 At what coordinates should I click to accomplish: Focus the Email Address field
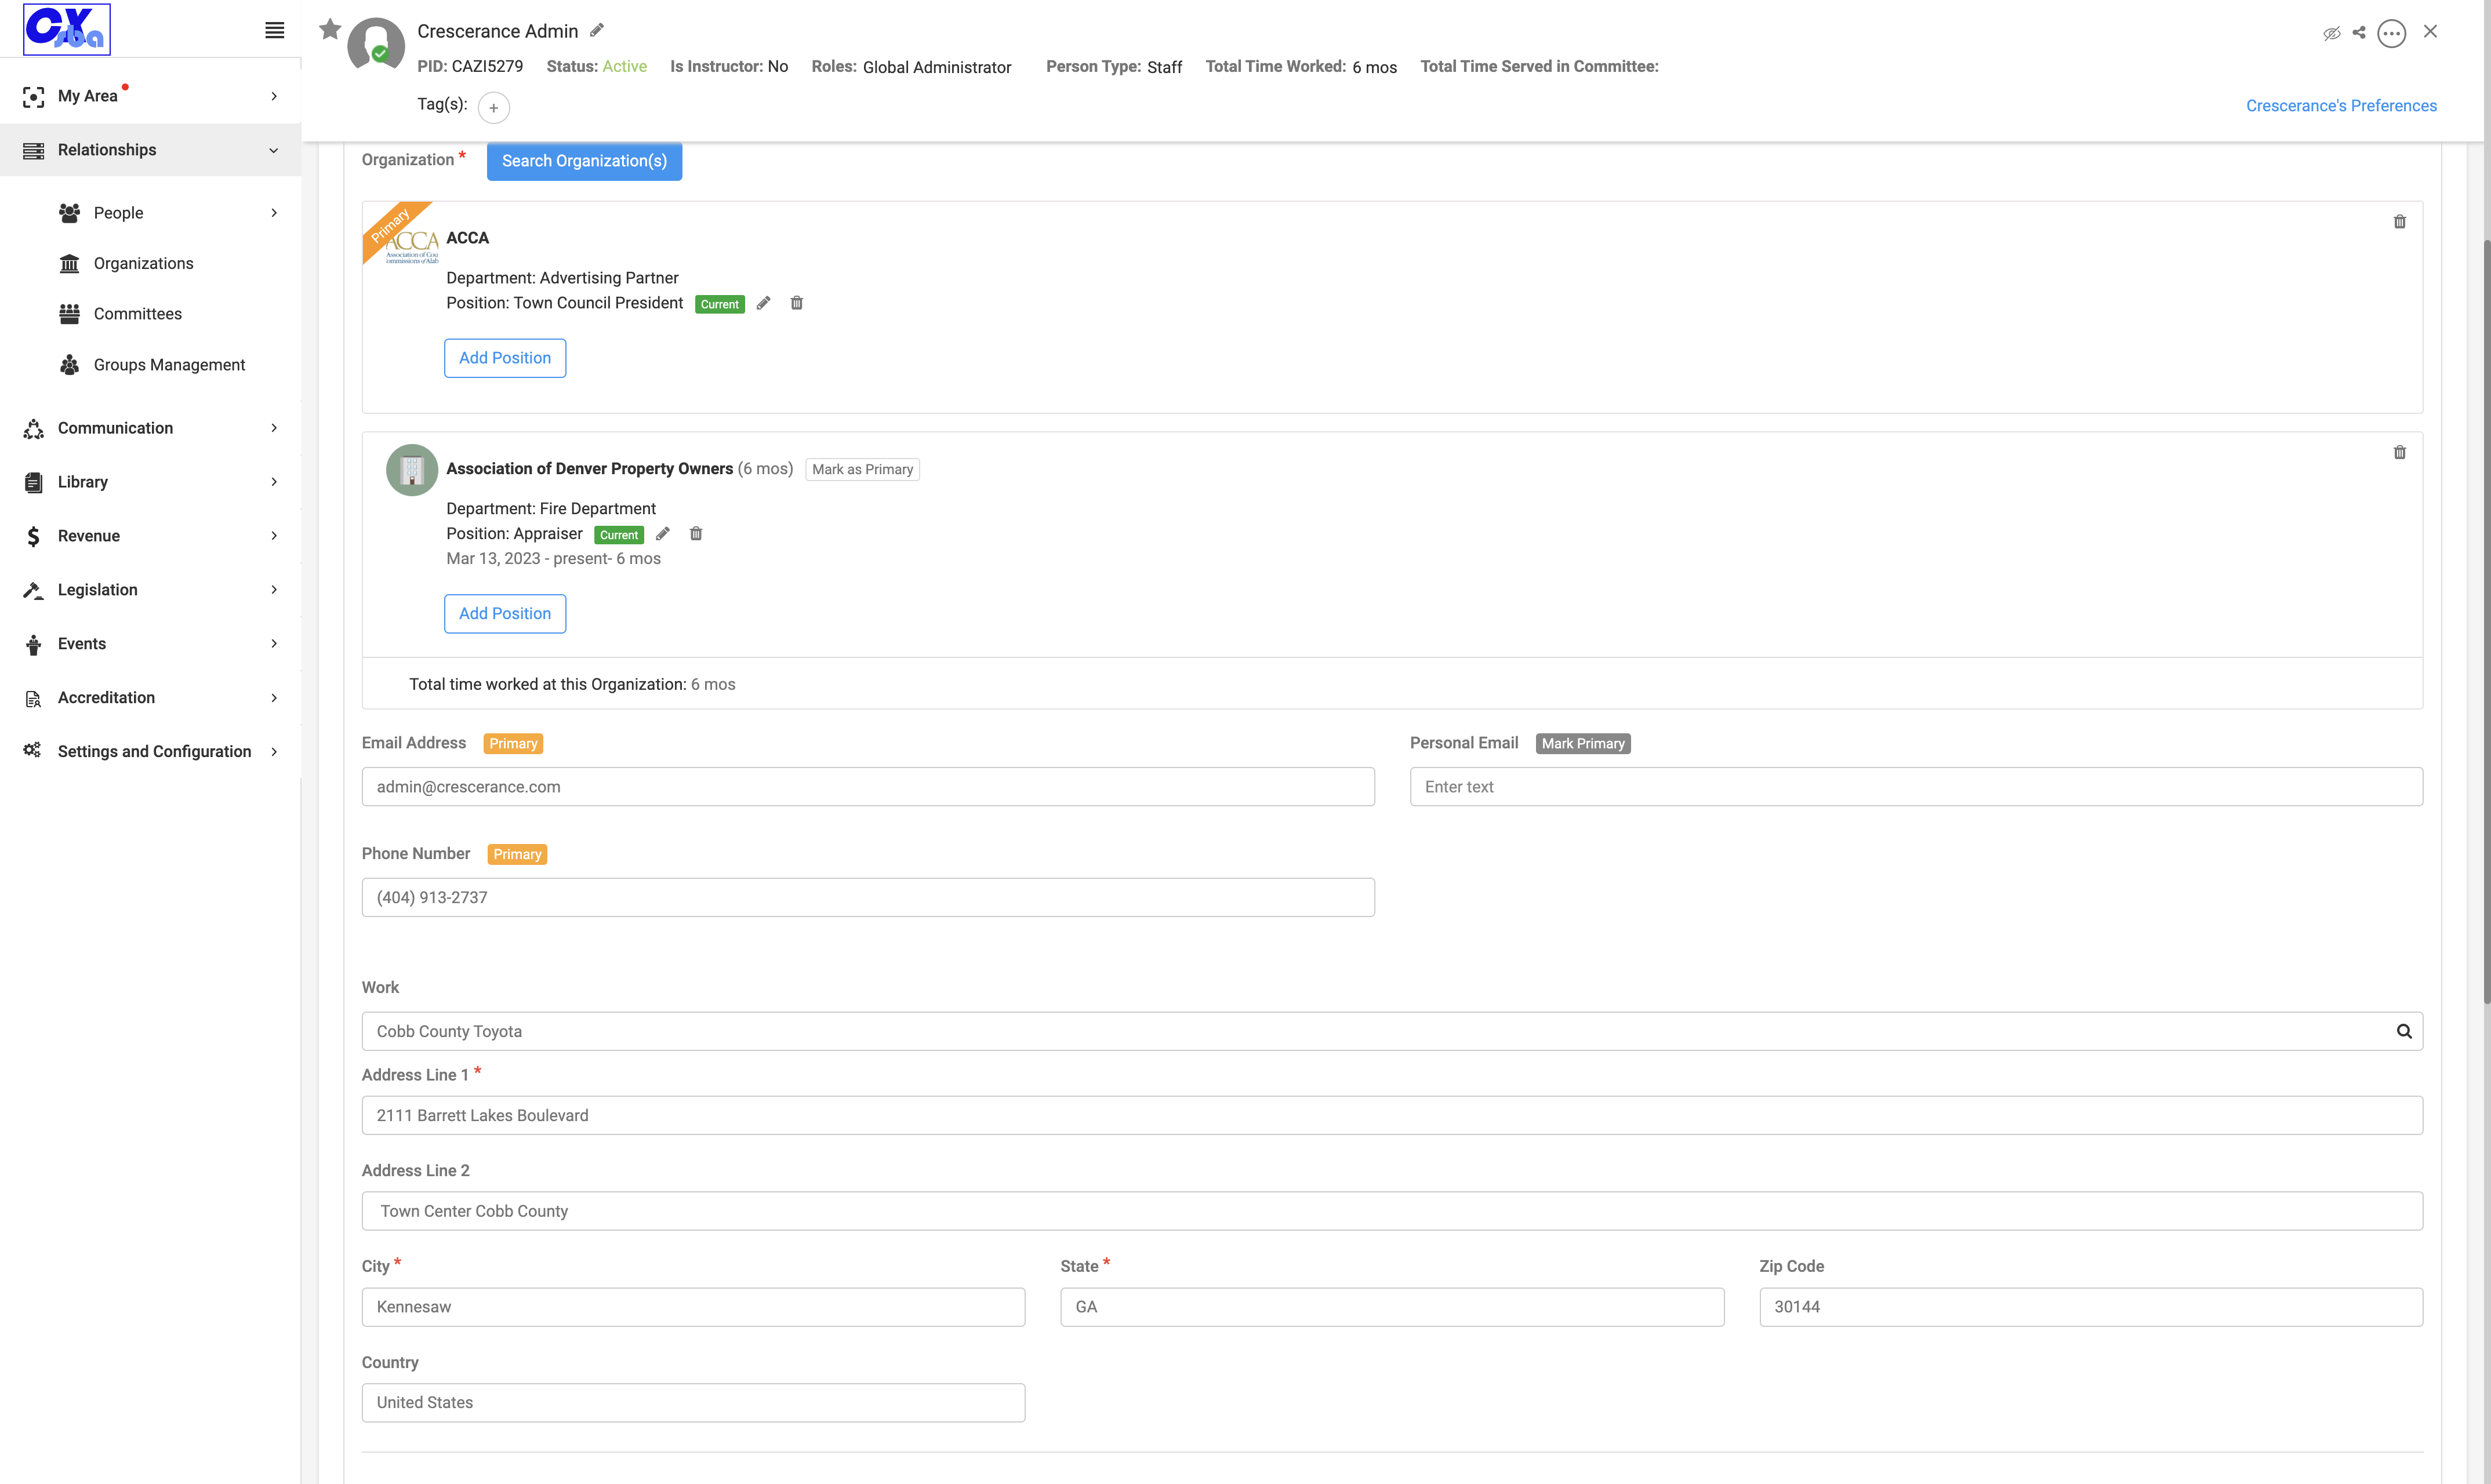coord(868,787)
